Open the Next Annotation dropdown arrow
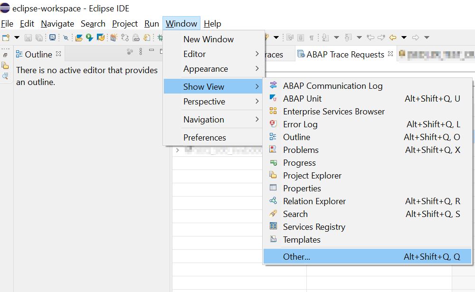This screenshot has height=292, width=475. coord(337,38)
